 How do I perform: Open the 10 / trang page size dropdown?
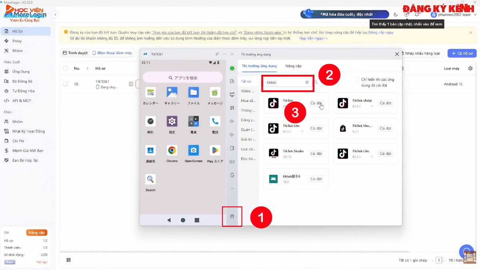coord(457,260)
